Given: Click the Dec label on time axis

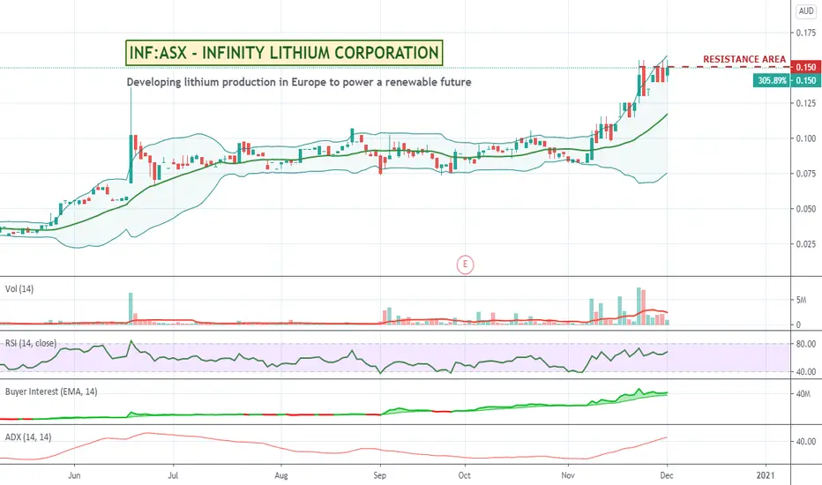Looking at the screenshot, I should click(x=667, y=475).
